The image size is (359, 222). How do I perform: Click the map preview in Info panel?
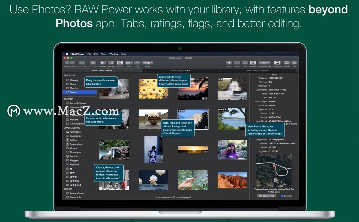[x=274, y=171]
